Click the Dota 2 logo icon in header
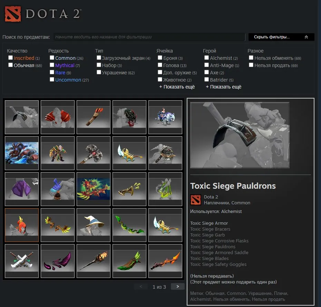 point(13,14)
